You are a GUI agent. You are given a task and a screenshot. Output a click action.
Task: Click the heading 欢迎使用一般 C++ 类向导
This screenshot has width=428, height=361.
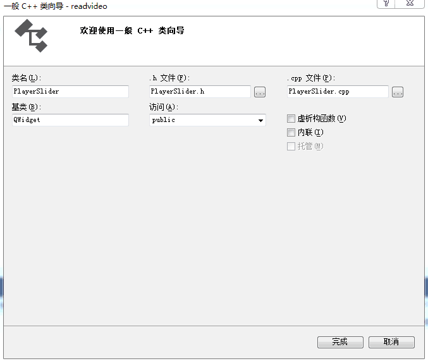[x=132, y=30]
